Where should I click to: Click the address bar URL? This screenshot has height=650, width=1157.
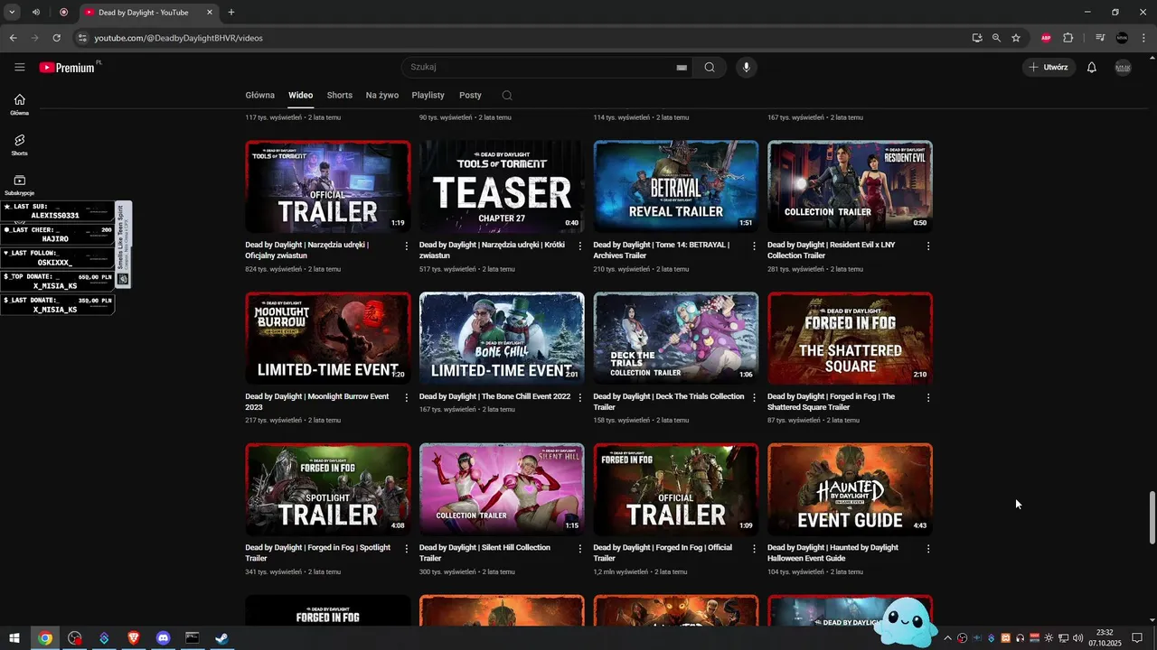coord(179,38)
